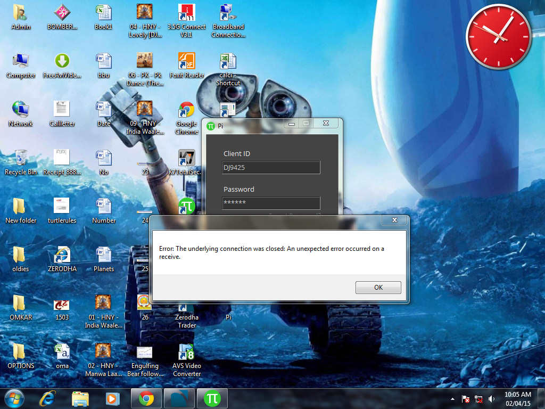Select the oma spreadsheet icon
The image size is (545, 409).
62,356
